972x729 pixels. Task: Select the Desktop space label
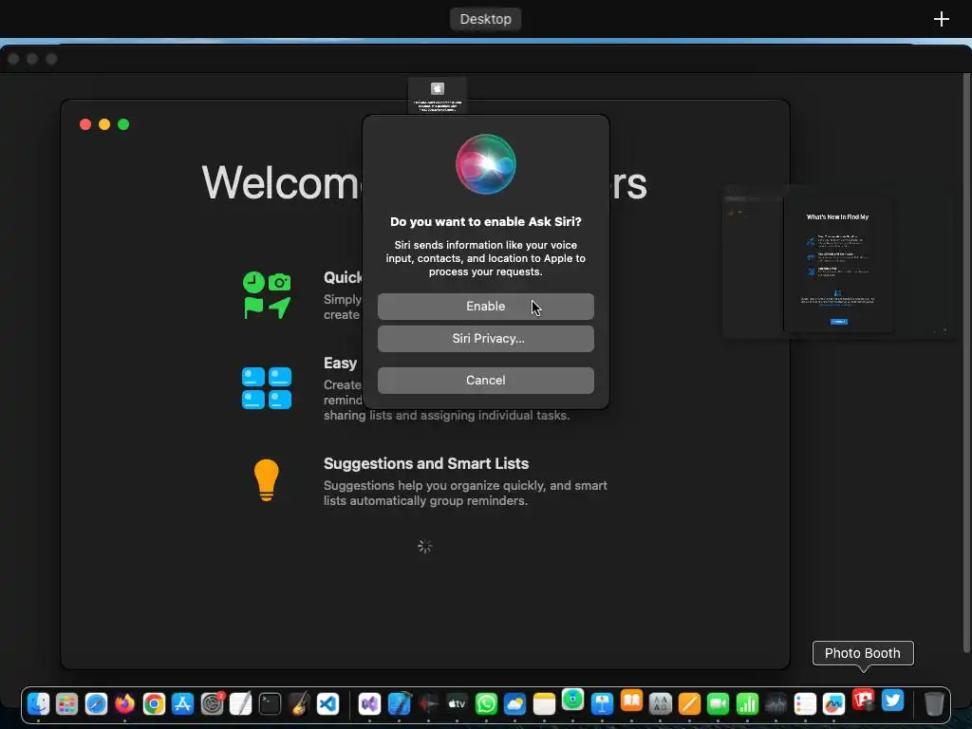[x=485, y=19]
